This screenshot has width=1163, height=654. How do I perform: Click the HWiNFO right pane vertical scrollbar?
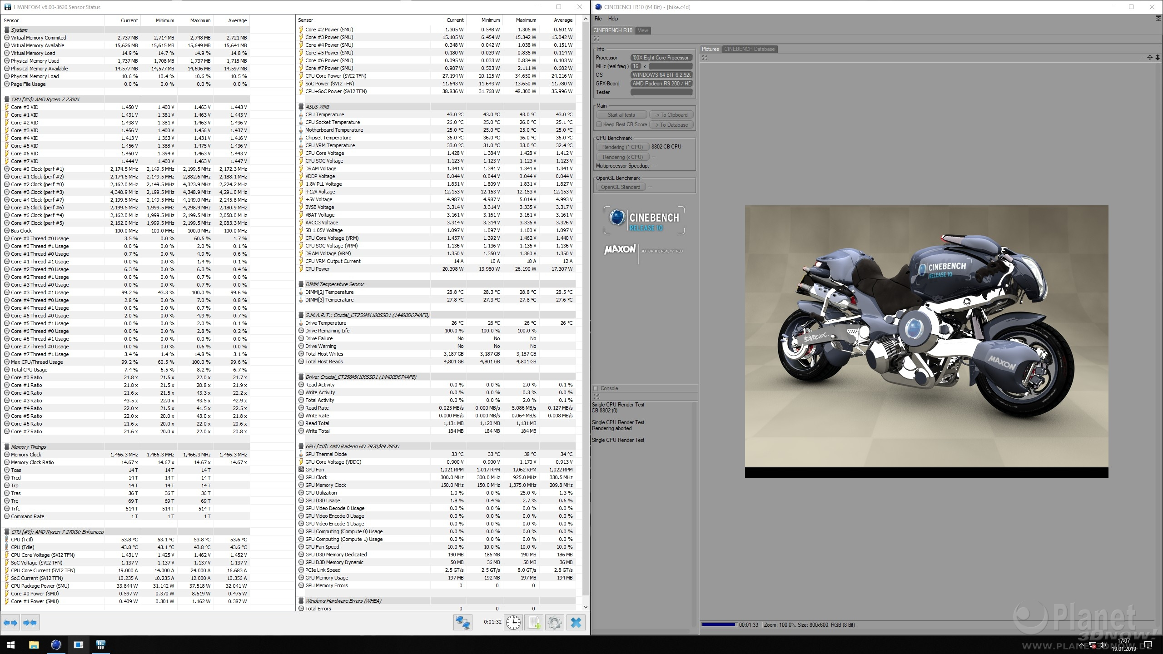coord(585,309)
